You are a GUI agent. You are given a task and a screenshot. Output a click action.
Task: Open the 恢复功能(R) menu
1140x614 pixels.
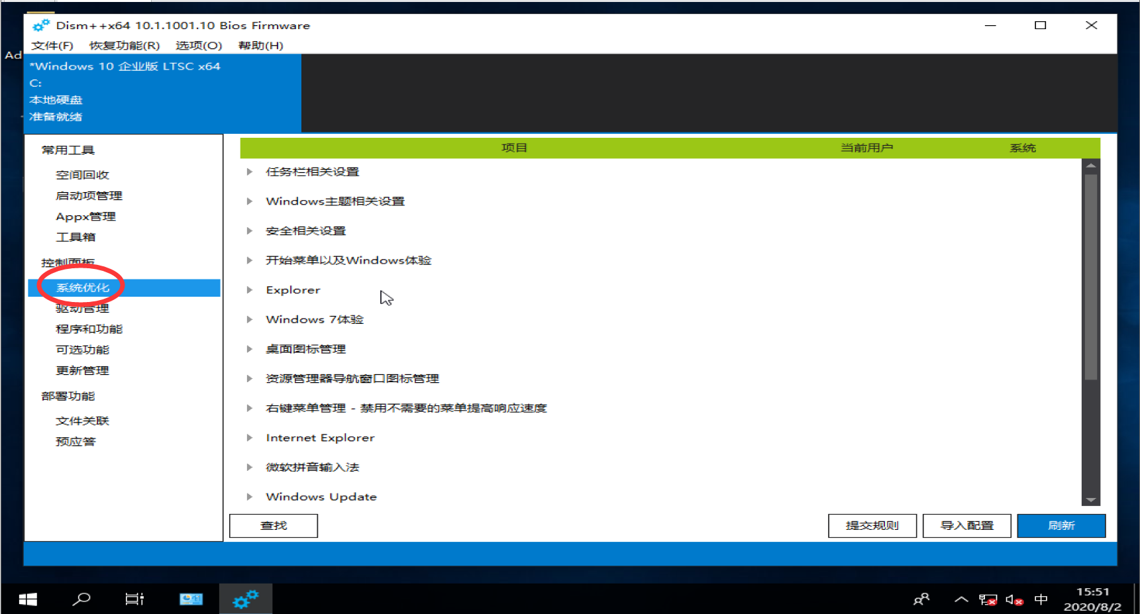point(125,46)
